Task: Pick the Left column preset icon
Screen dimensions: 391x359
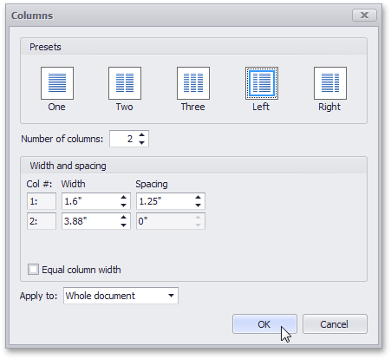Action: point(262,83)
